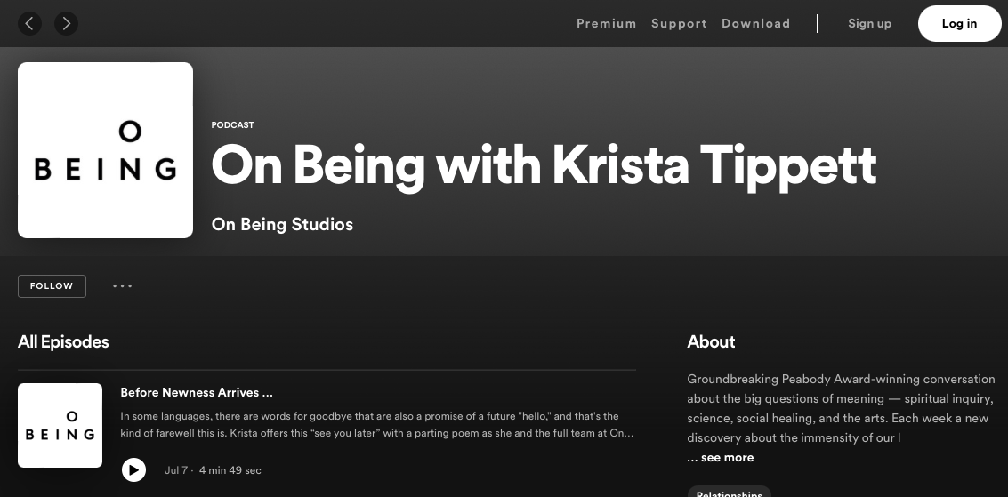Click the episode duration 4 min 49 sec
1008x497 pixels.
(230, 470)
